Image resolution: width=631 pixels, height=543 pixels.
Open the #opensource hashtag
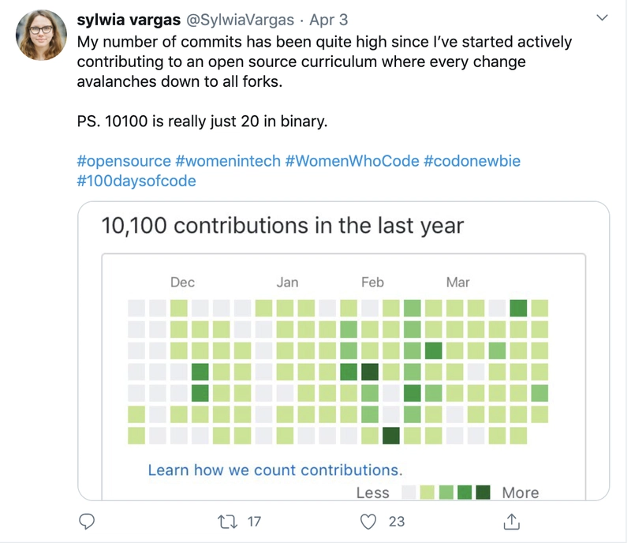[124, 161]
